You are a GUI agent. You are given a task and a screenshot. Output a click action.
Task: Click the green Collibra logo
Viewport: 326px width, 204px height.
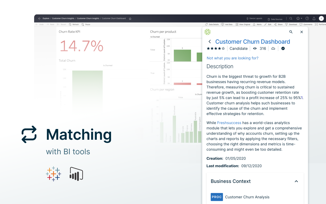pyautogui.click(x=208, y=32)
